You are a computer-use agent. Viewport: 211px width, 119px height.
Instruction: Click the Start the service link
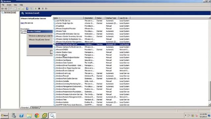[22, 23]
